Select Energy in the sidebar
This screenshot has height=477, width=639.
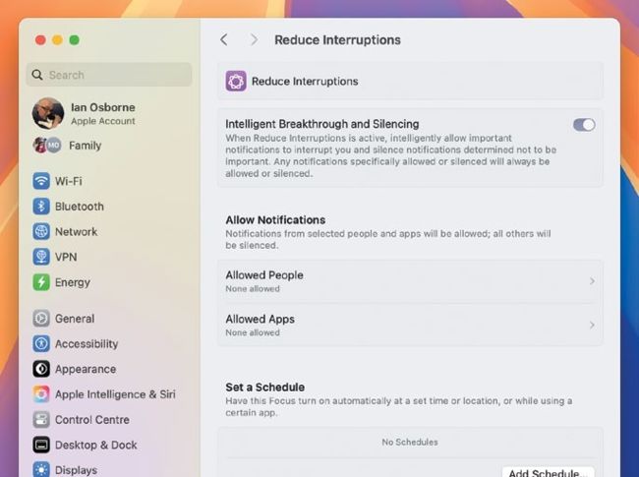click(x=73, y=282)
